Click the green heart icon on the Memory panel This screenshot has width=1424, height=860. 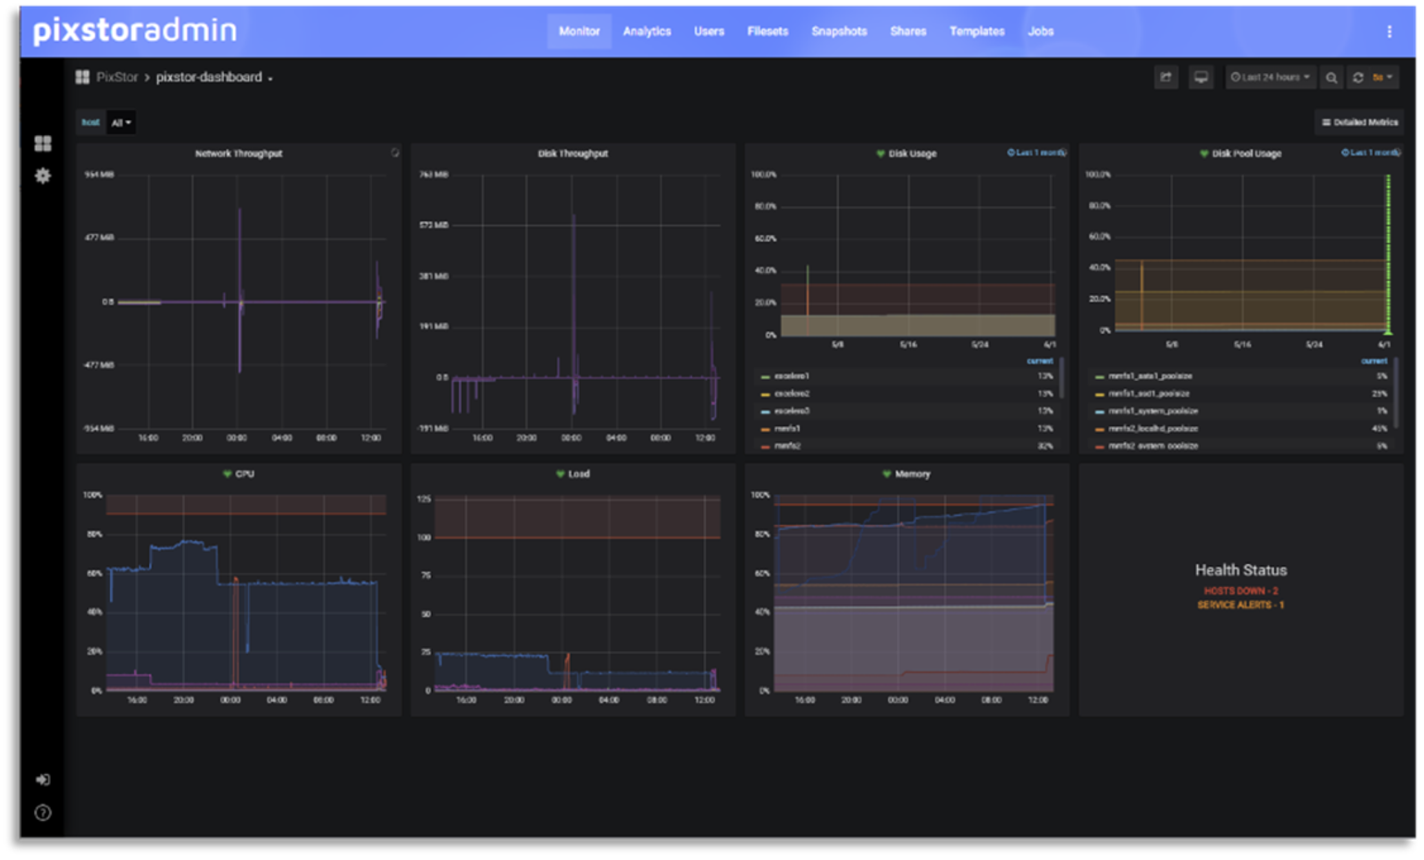[x=887, y=473]
